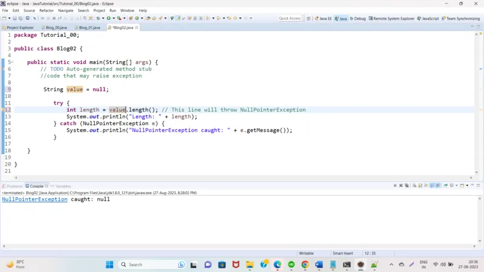Viewport: 484px width, 272px height.
Task: Click the green Run button in toolbar
Action: [x=108, y=18]
